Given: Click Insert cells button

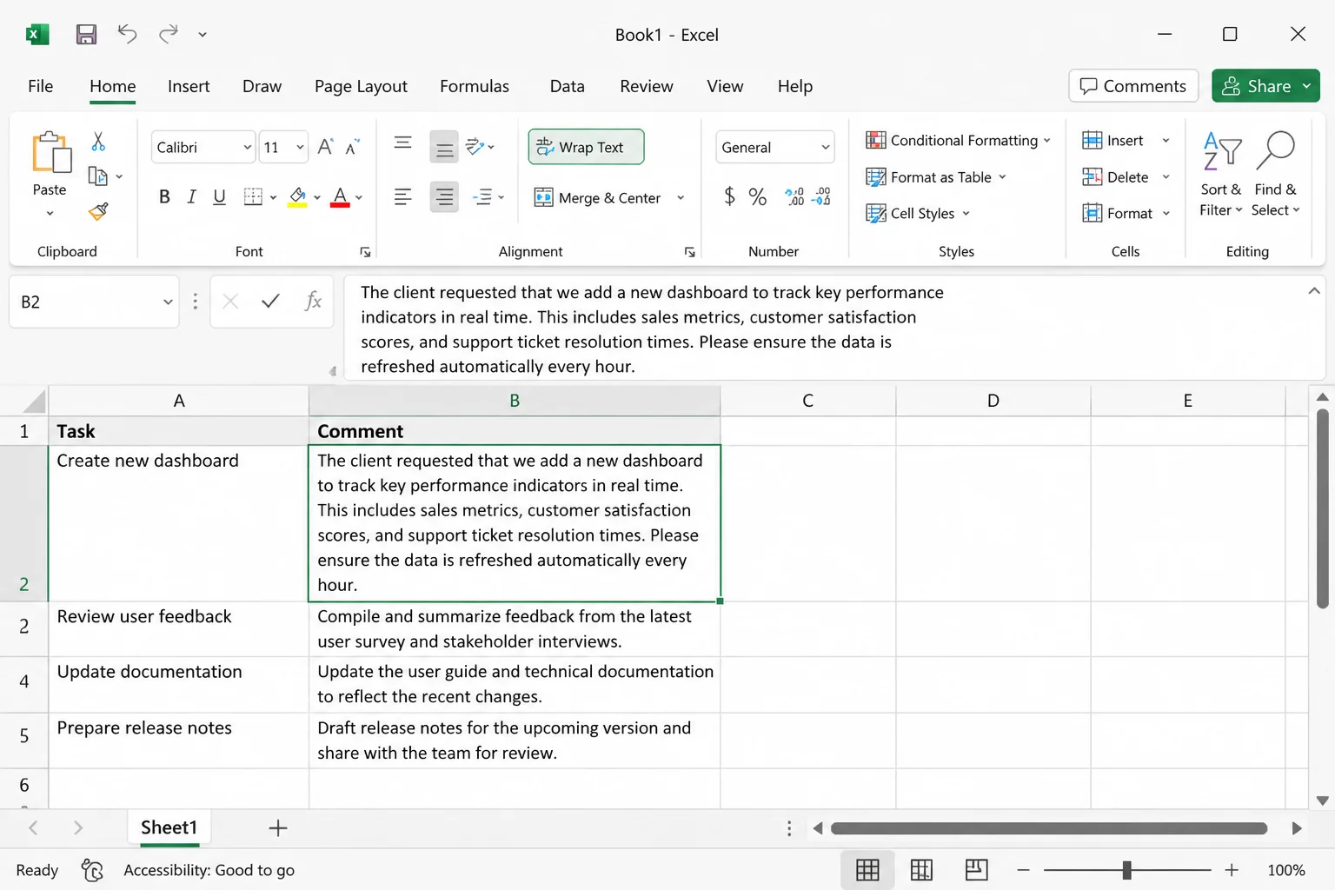Looking at the screenshot, I should [1113, 140].
